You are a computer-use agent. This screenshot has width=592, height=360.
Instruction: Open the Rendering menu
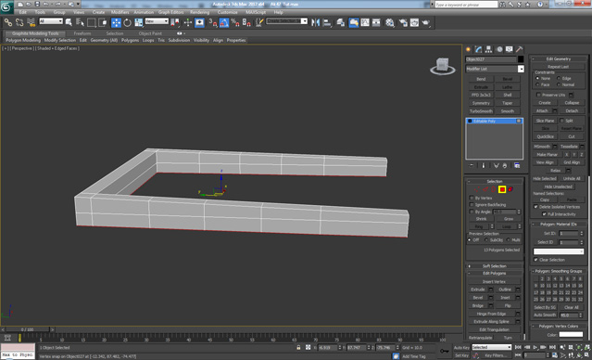[x=200, y=12]
